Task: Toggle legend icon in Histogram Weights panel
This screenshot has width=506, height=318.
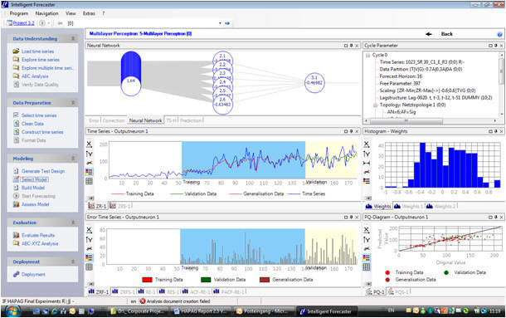Action: pyautogui.click(x=367, y=181)
